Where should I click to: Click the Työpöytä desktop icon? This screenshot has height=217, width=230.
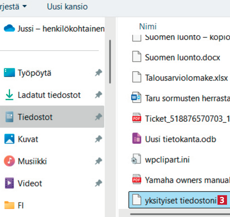coord(9,73)
